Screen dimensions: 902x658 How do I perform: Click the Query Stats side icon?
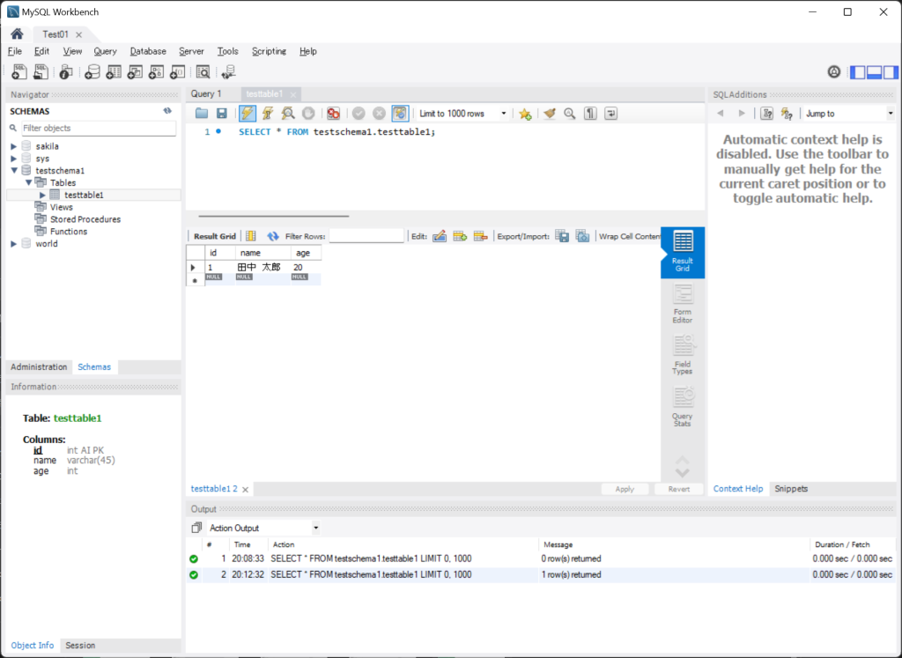682,407
